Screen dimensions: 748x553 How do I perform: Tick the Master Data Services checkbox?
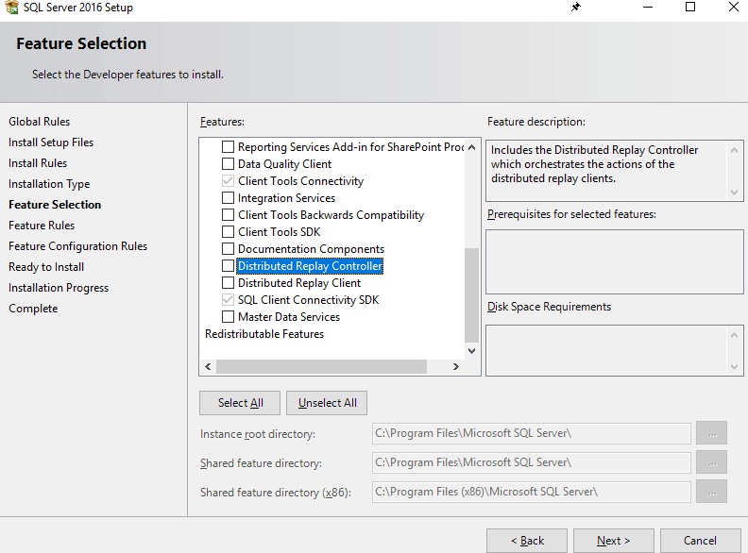coord(228,316)
